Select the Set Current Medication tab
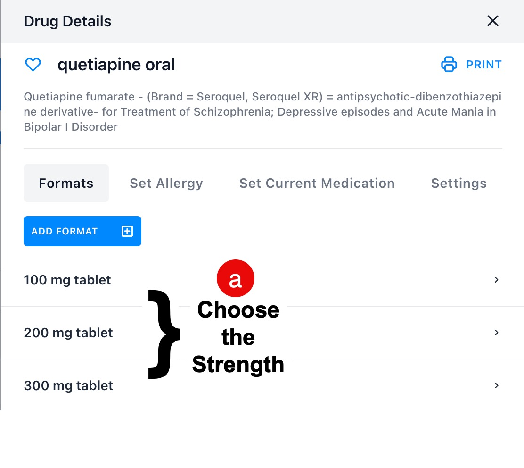Image resolution: width=524 pixels, height=468 pixels. click(317, 183)
